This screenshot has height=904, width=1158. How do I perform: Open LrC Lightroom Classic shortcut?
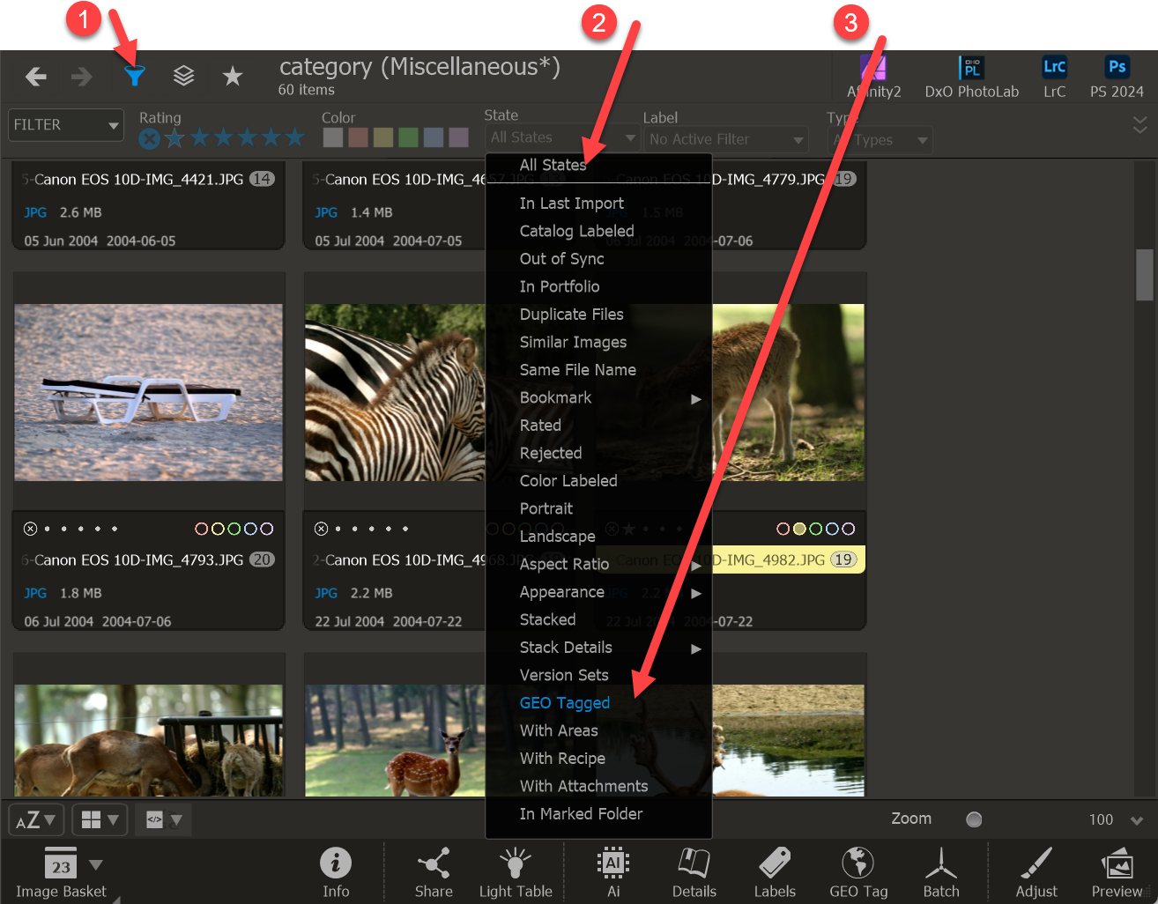[x=1054, y=77]
